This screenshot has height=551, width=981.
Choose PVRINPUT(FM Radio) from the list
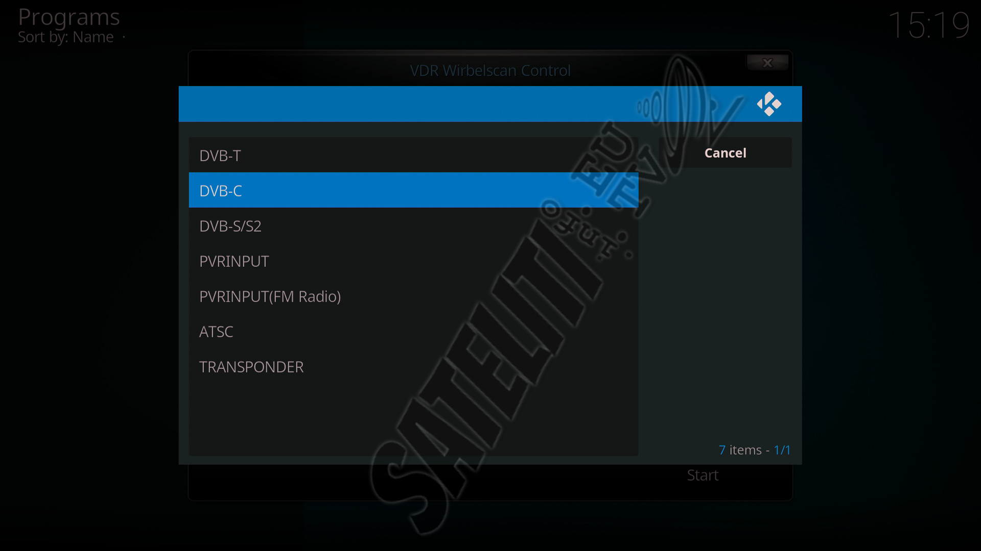click(413, 296)
